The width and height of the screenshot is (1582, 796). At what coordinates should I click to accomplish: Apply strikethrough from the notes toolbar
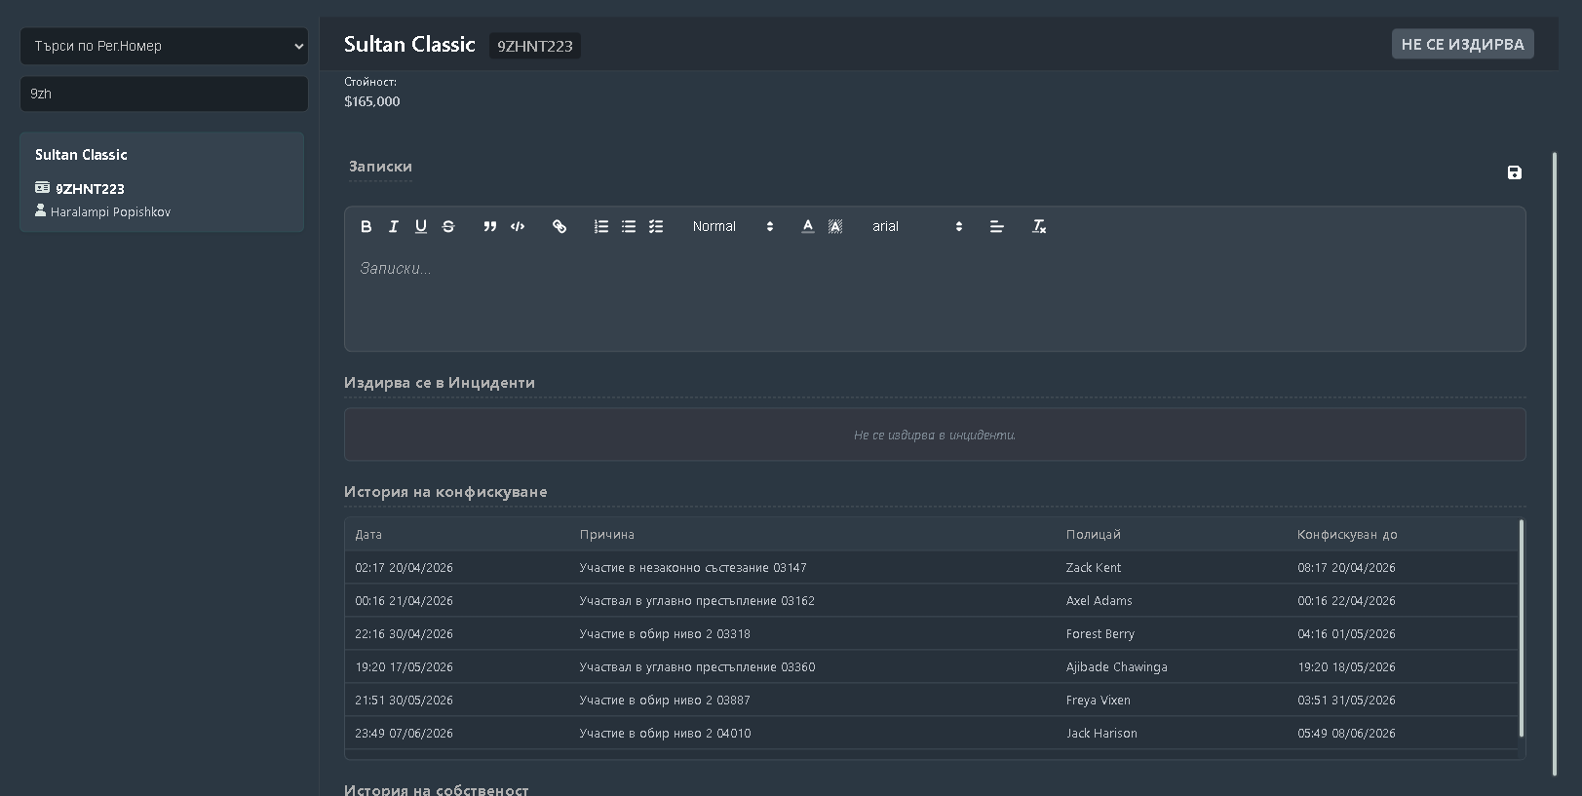click(x=448, y=226)
